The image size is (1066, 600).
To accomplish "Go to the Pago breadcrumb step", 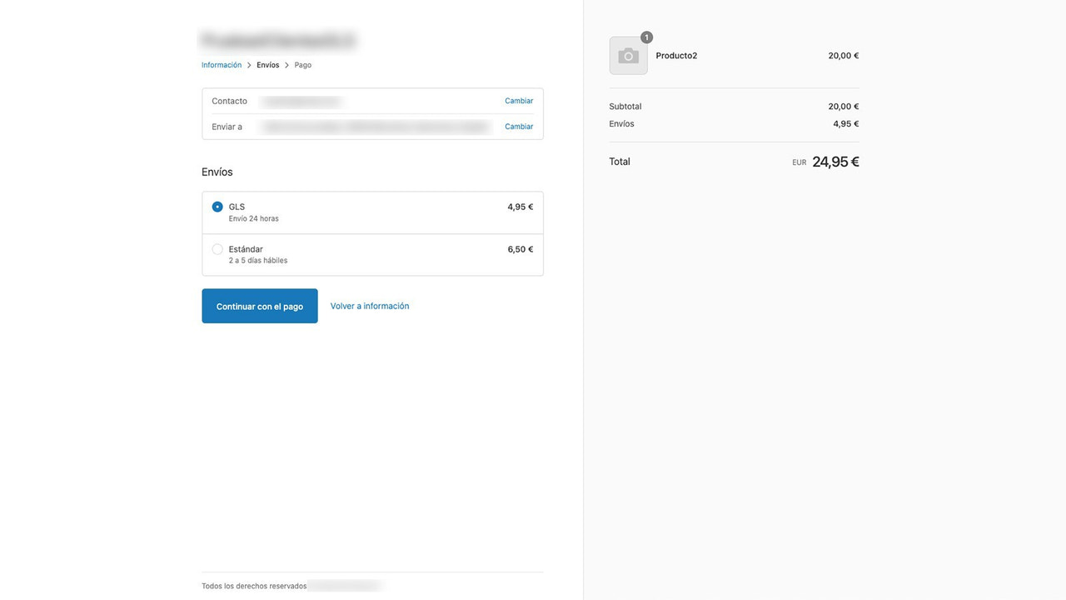I will coord(302,64).
